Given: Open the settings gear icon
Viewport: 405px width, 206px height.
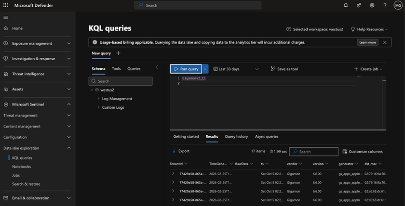Looking at the screenshot, I should pyautogui.click(x=372, y=5).
